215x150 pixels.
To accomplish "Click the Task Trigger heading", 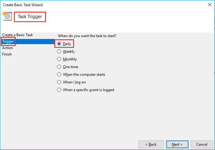I will (x=30, y=17).
